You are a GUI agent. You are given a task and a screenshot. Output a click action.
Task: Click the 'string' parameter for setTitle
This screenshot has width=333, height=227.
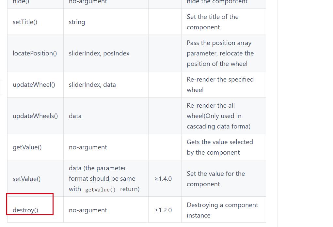pyautogui.click(x=77, y=22)
